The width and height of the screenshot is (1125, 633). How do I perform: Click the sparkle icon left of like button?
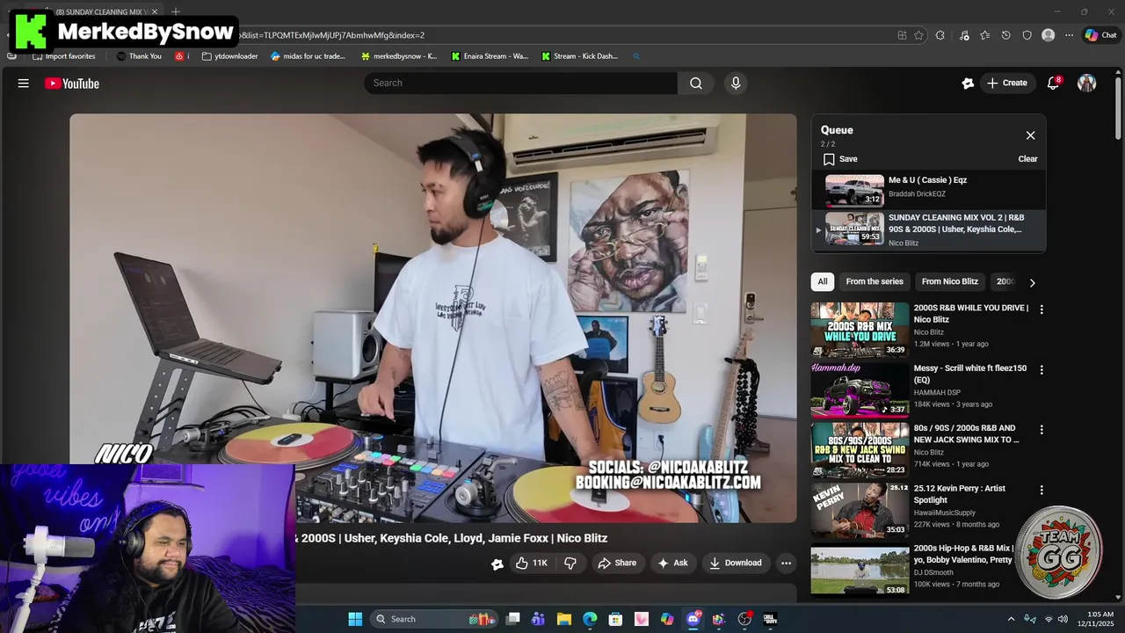click(x=497, y=564)
